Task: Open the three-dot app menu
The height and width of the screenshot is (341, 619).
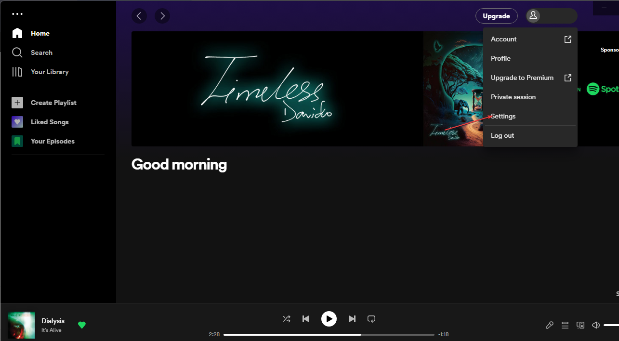Action: (17, 14)
